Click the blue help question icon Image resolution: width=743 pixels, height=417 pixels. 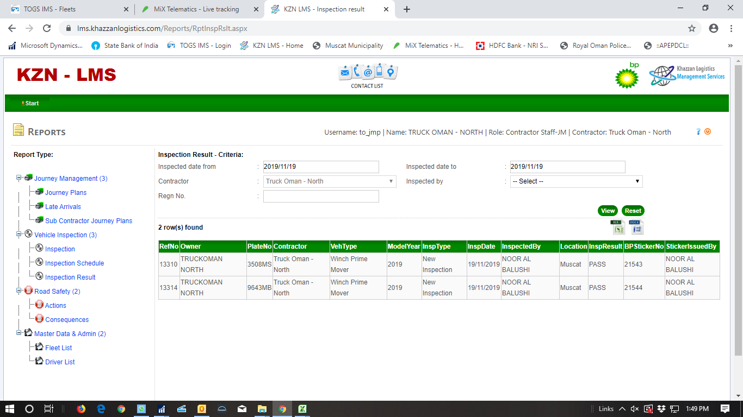(698, 131)
